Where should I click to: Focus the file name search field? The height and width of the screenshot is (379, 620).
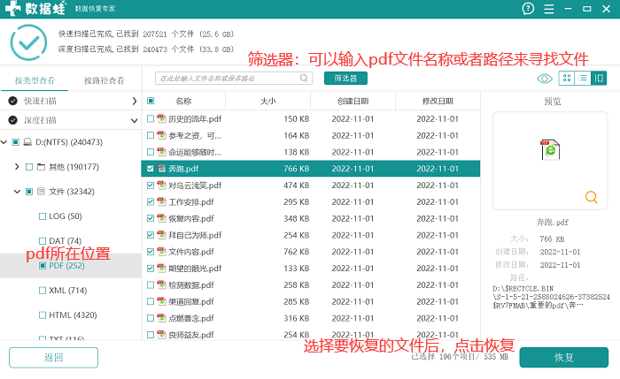[x=234, y=78]
